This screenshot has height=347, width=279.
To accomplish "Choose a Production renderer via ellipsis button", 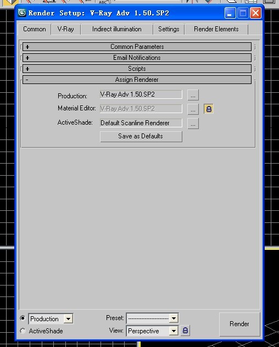I will pos(193,95).
